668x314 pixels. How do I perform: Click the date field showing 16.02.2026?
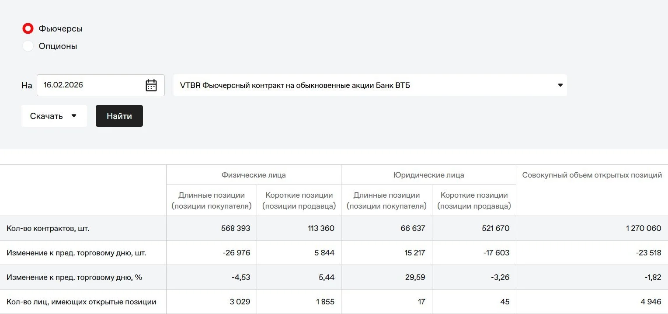pyautogui.click(x=101, y=85)
